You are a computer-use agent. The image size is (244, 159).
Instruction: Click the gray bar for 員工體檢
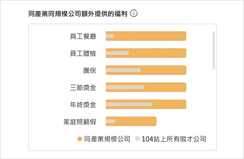(117, 53)
